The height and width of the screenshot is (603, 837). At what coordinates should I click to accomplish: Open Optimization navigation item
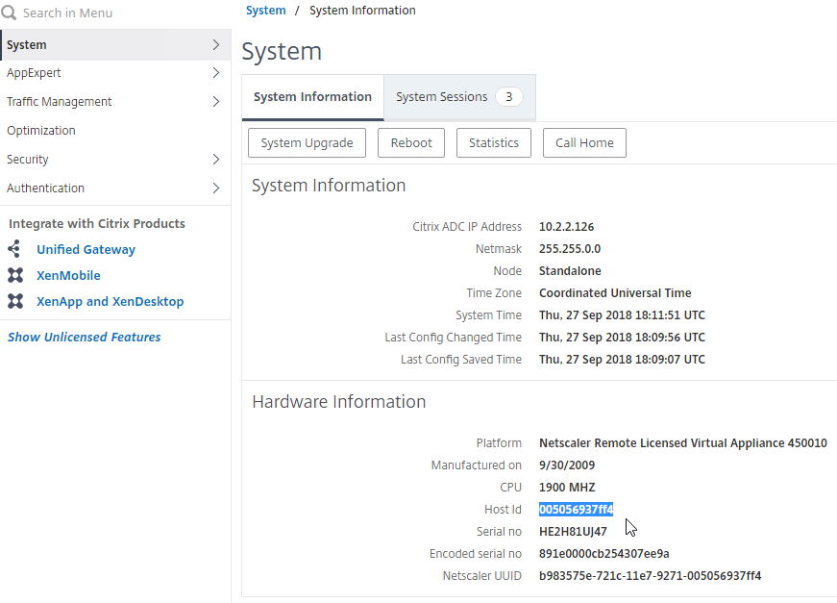[x=115, y=131]
